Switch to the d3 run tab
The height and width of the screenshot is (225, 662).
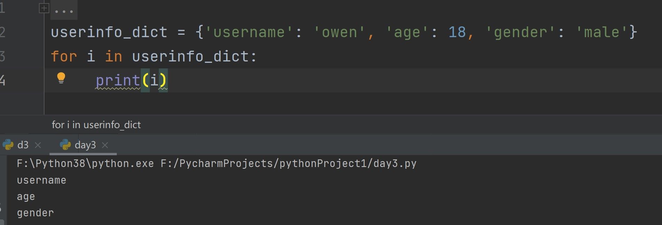click(x=23, y=145)
